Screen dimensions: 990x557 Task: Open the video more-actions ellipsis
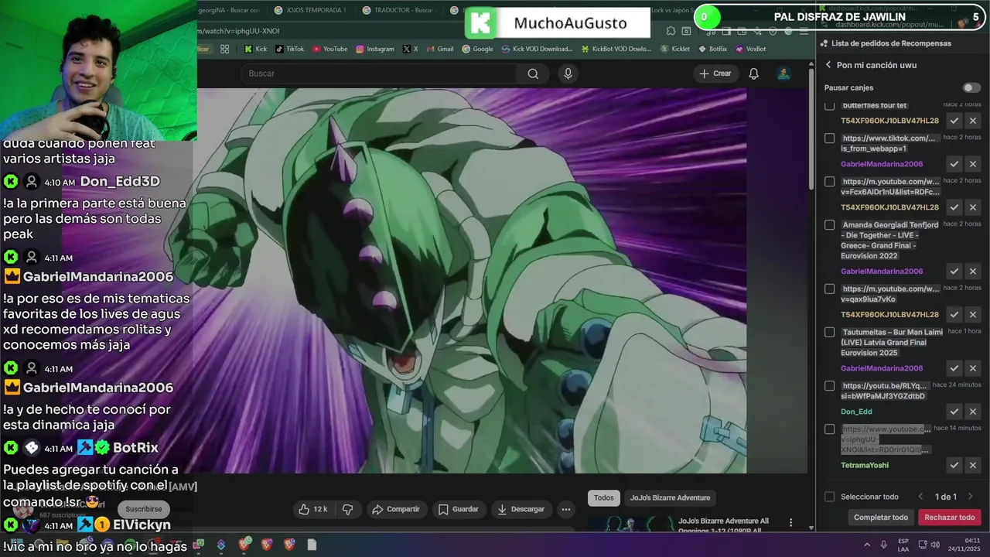[566, 509]
